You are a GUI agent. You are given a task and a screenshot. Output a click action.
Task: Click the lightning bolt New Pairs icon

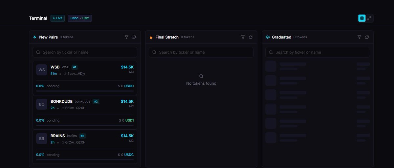click(35, 37)
